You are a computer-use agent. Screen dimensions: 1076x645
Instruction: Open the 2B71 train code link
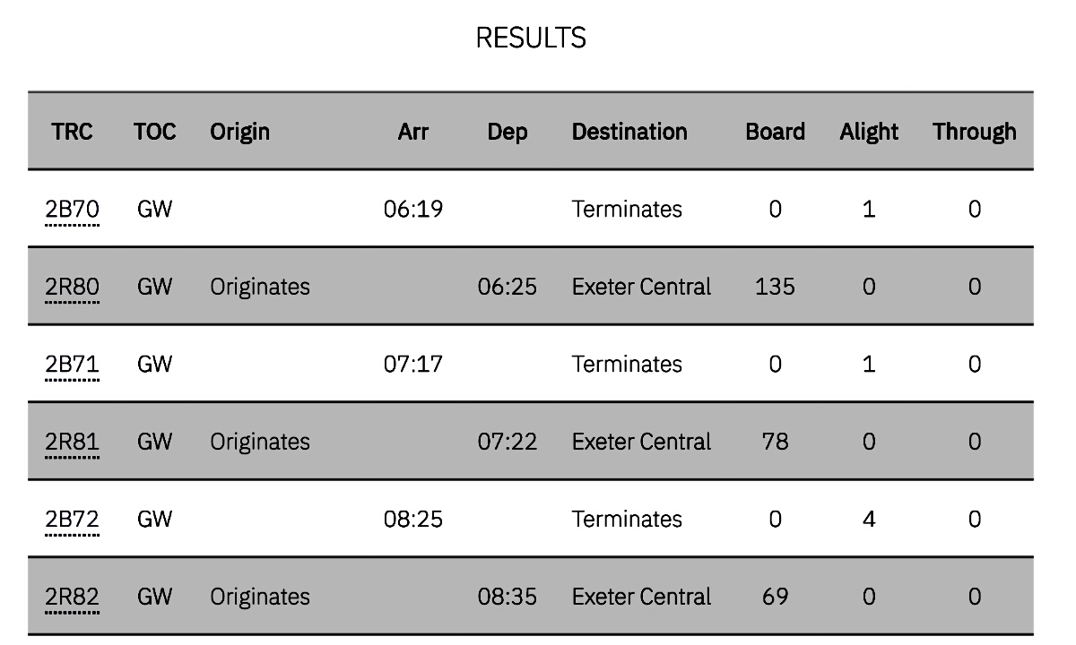72,365
